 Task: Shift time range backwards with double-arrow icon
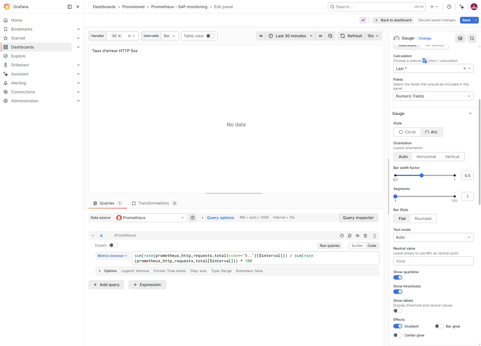(261, 36)
